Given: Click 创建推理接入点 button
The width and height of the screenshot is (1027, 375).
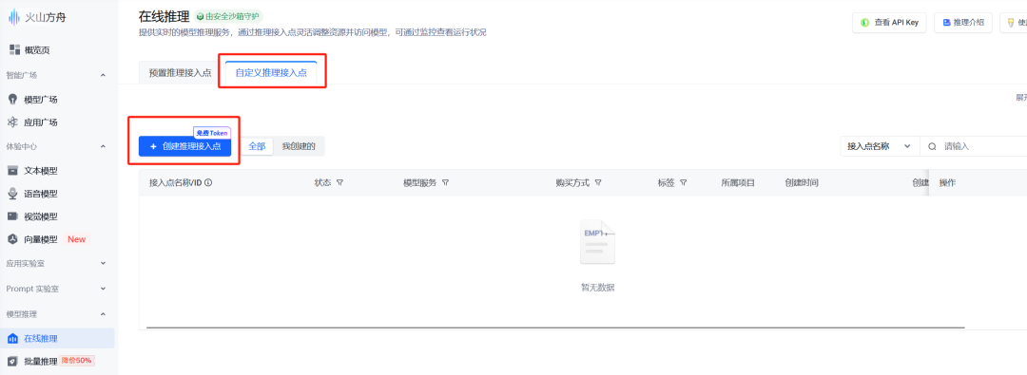Looking at the screenshot, I should pos(184,146).
